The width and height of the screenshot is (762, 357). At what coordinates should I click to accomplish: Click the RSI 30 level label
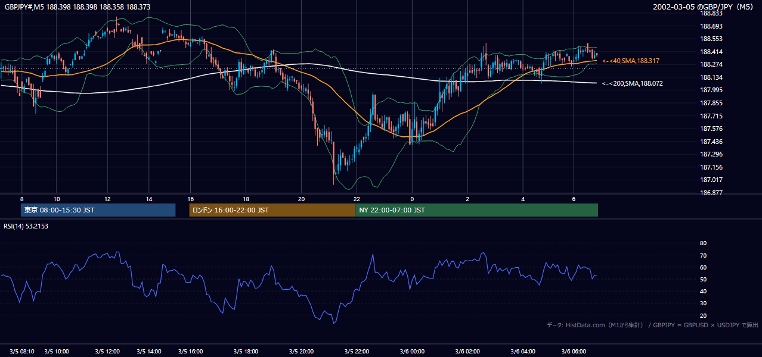point(703,303)
